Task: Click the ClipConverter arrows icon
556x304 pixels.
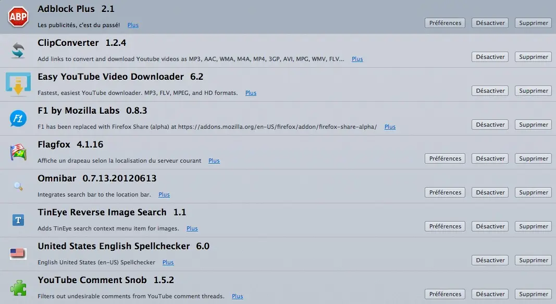Action: click(x=18, y=50)
